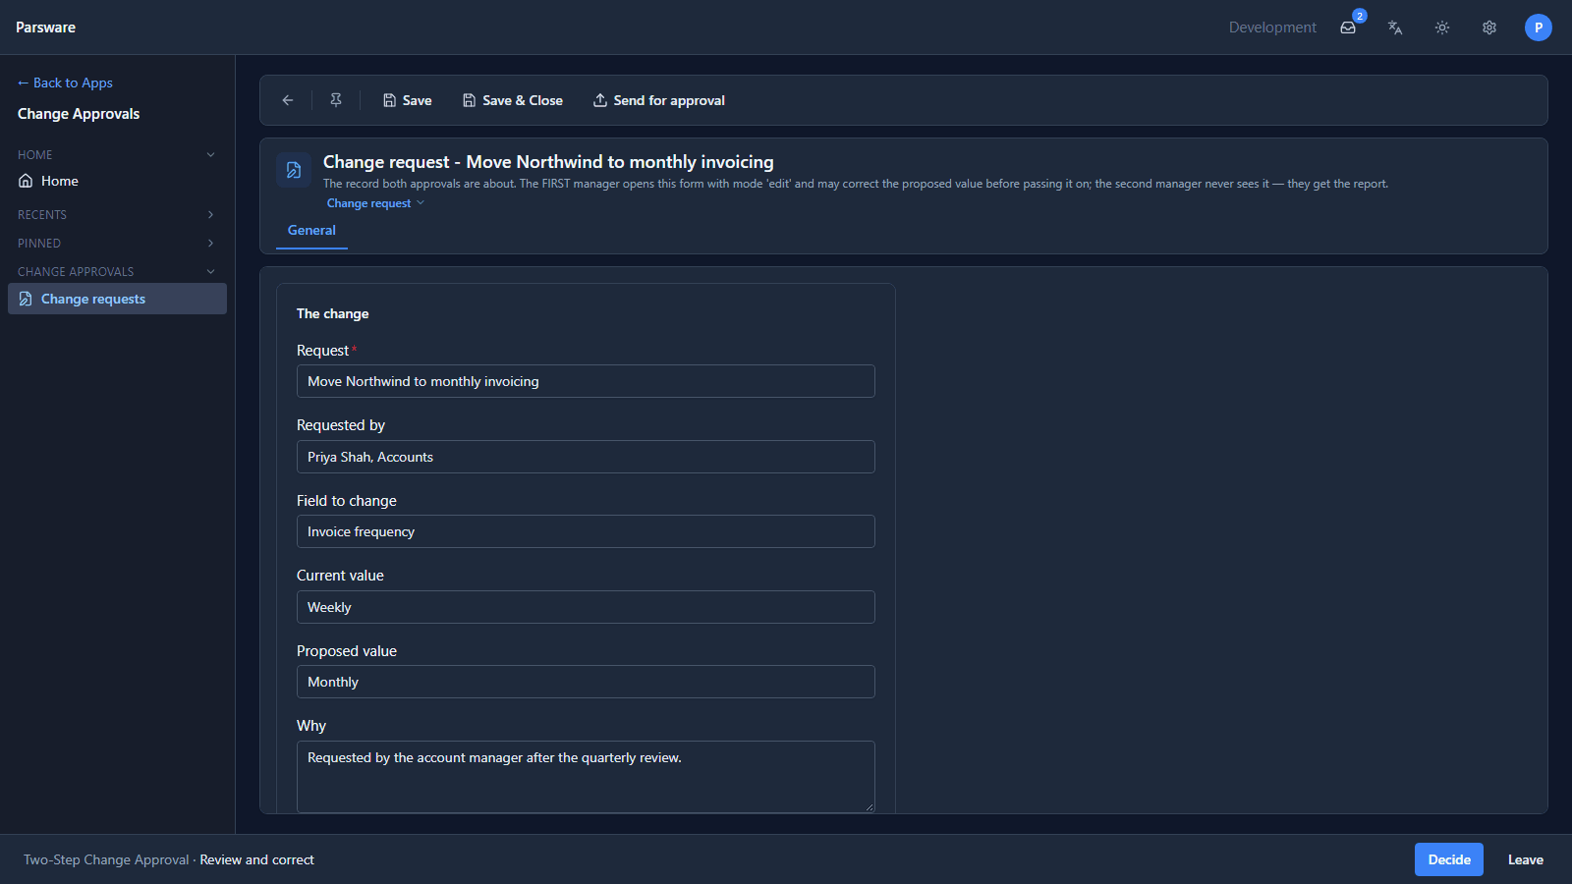Toggle the light/dark theme sun icon

pos(1442,28)
